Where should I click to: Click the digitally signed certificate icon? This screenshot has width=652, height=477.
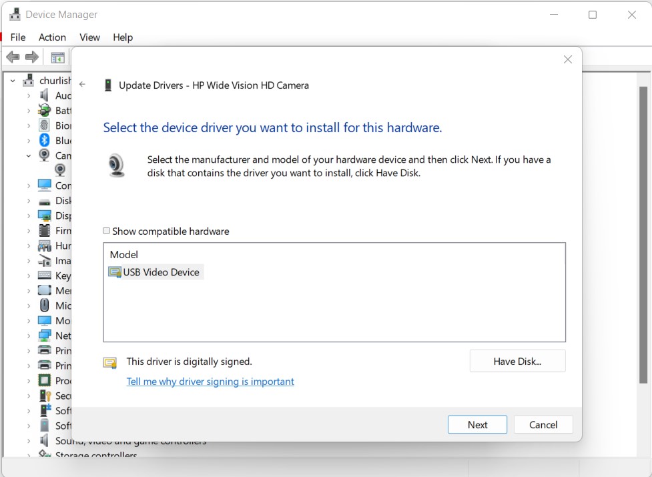tap(109, 362)
